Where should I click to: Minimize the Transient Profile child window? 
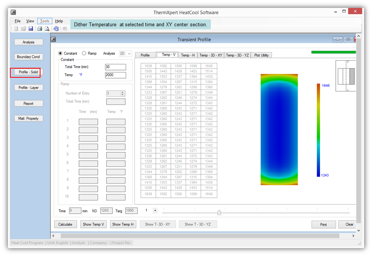click(337, 40)
